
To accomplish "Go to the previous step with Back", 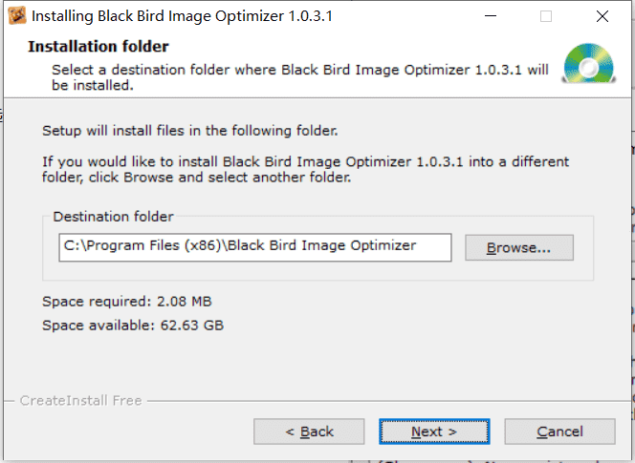I will (309, 431).
